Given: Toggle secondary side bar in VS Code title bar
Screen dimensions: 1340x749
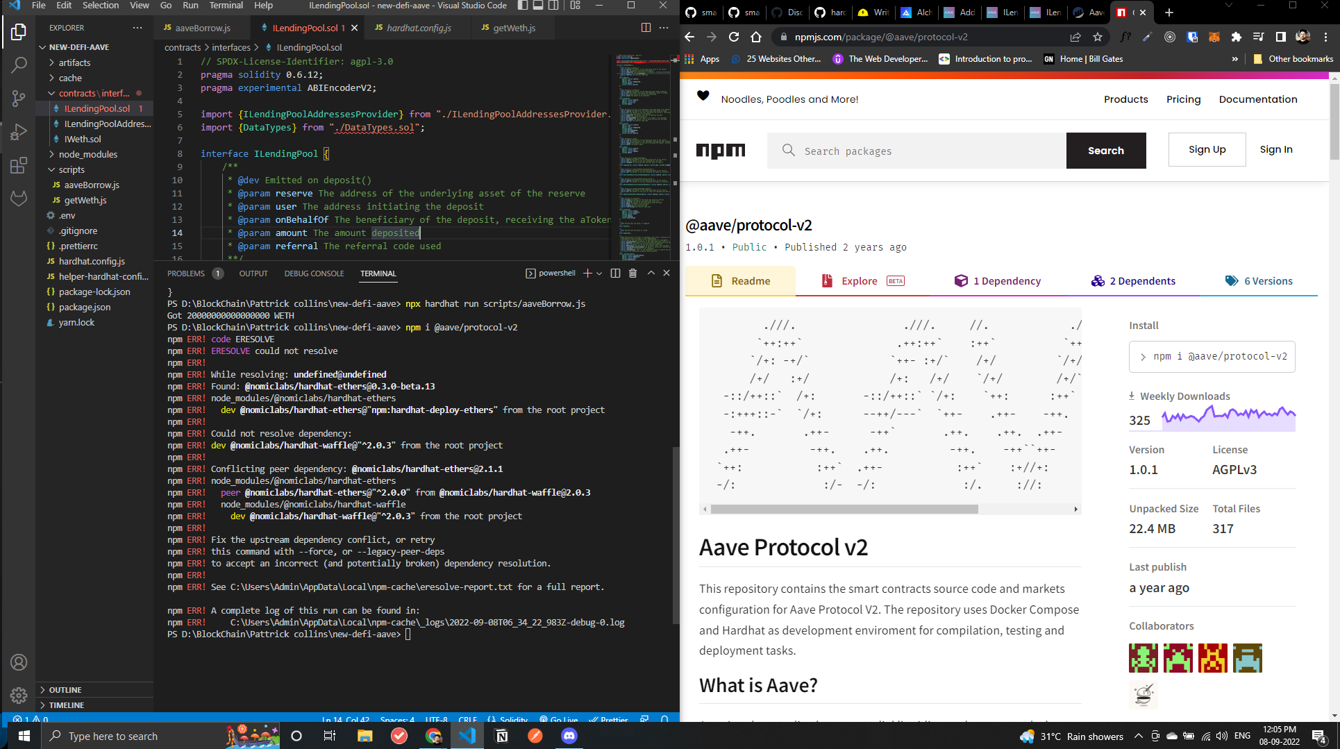Looking at the screenshot, I should click(553, 6).
